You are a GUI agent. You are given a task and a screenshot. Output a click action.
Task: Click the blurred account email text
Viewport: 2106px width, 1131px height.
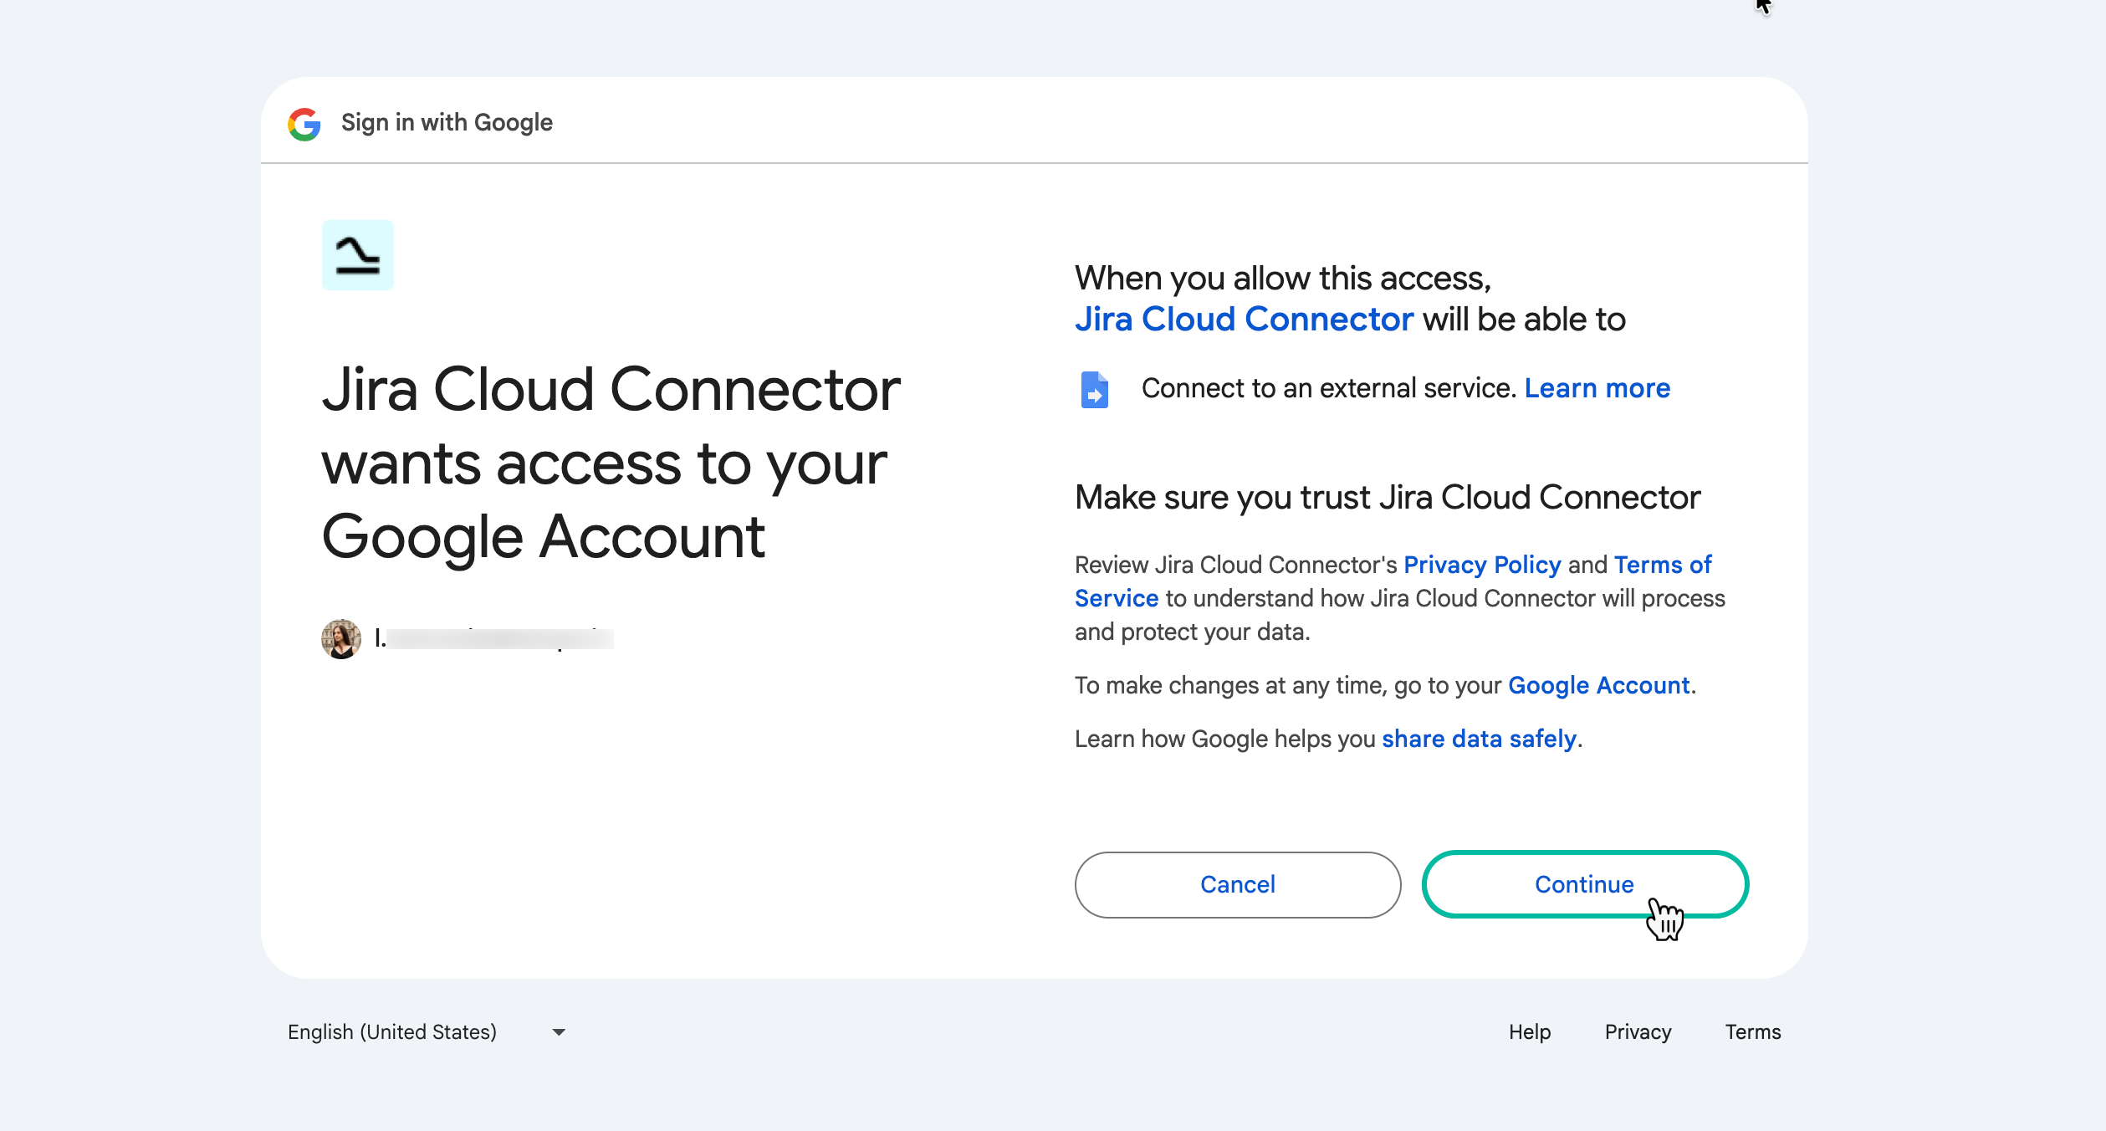point(494,639)
